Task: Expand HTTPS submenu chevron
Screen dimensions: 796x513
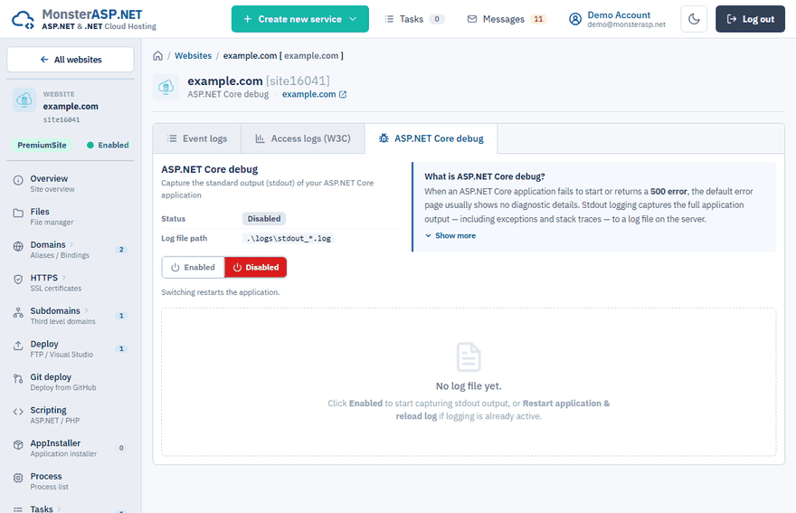Action: pos(63,278)
